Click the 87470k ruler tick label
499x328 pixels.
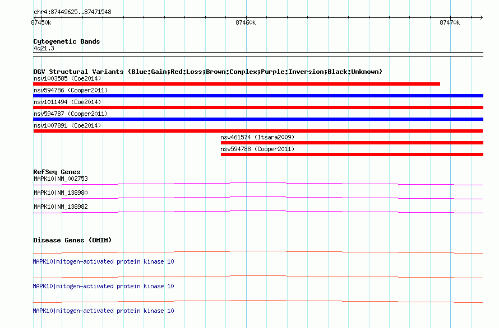[x=450, y=22]
